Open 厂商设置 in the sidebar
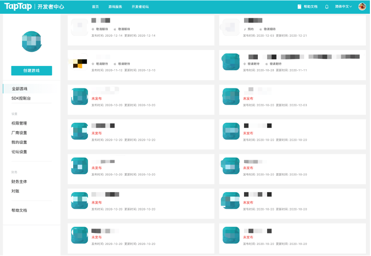 [19, 132]
